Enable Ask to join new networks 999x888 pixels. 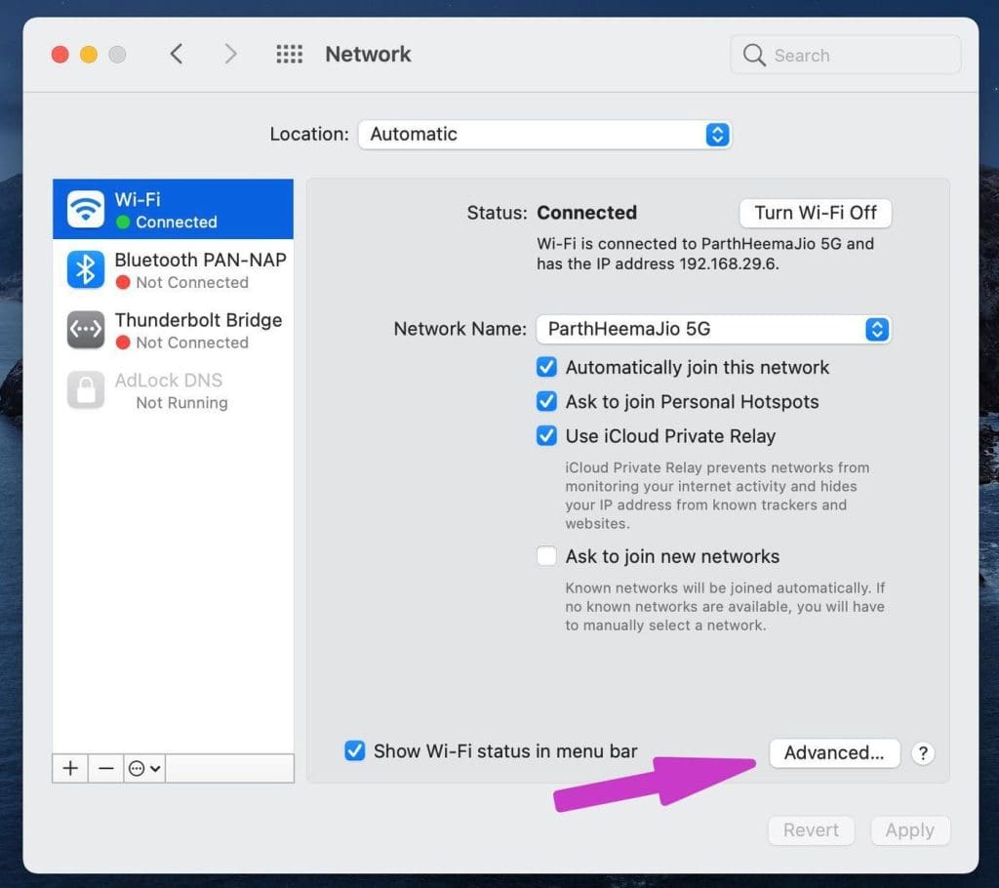click(x=546, y=555)
